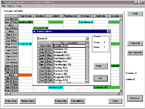Click the timetable vertical scroll down arrow
The width and height of the screenshot is (145, 109).
click(121, 91)
